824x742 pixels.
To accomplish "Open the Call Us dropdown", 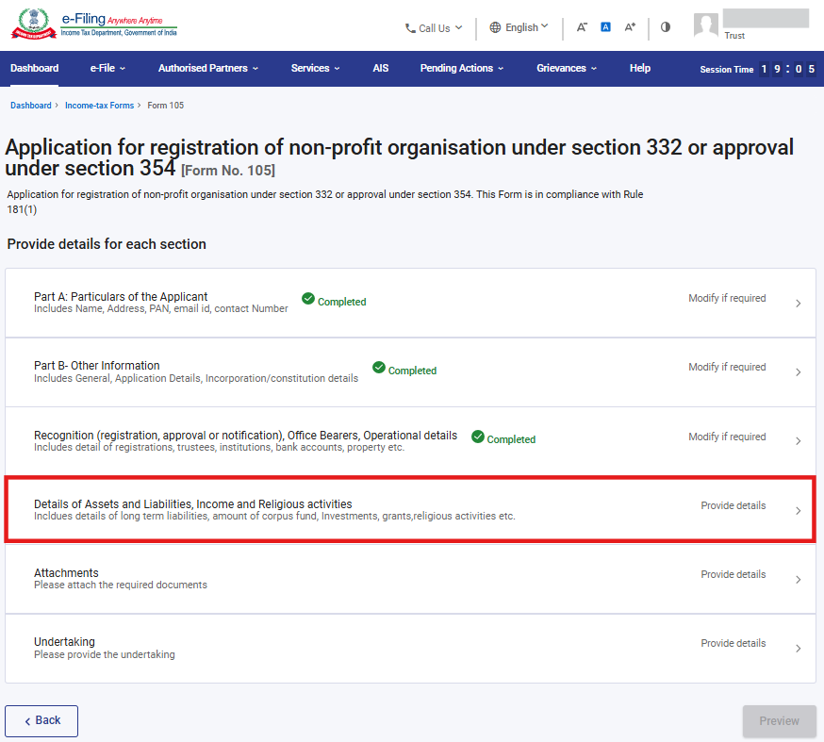I will (434, 28).
